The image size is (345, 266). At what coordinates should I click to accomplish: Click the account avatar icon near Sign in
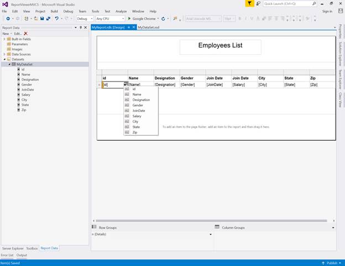pyautogui.click(x=341, y=11)
